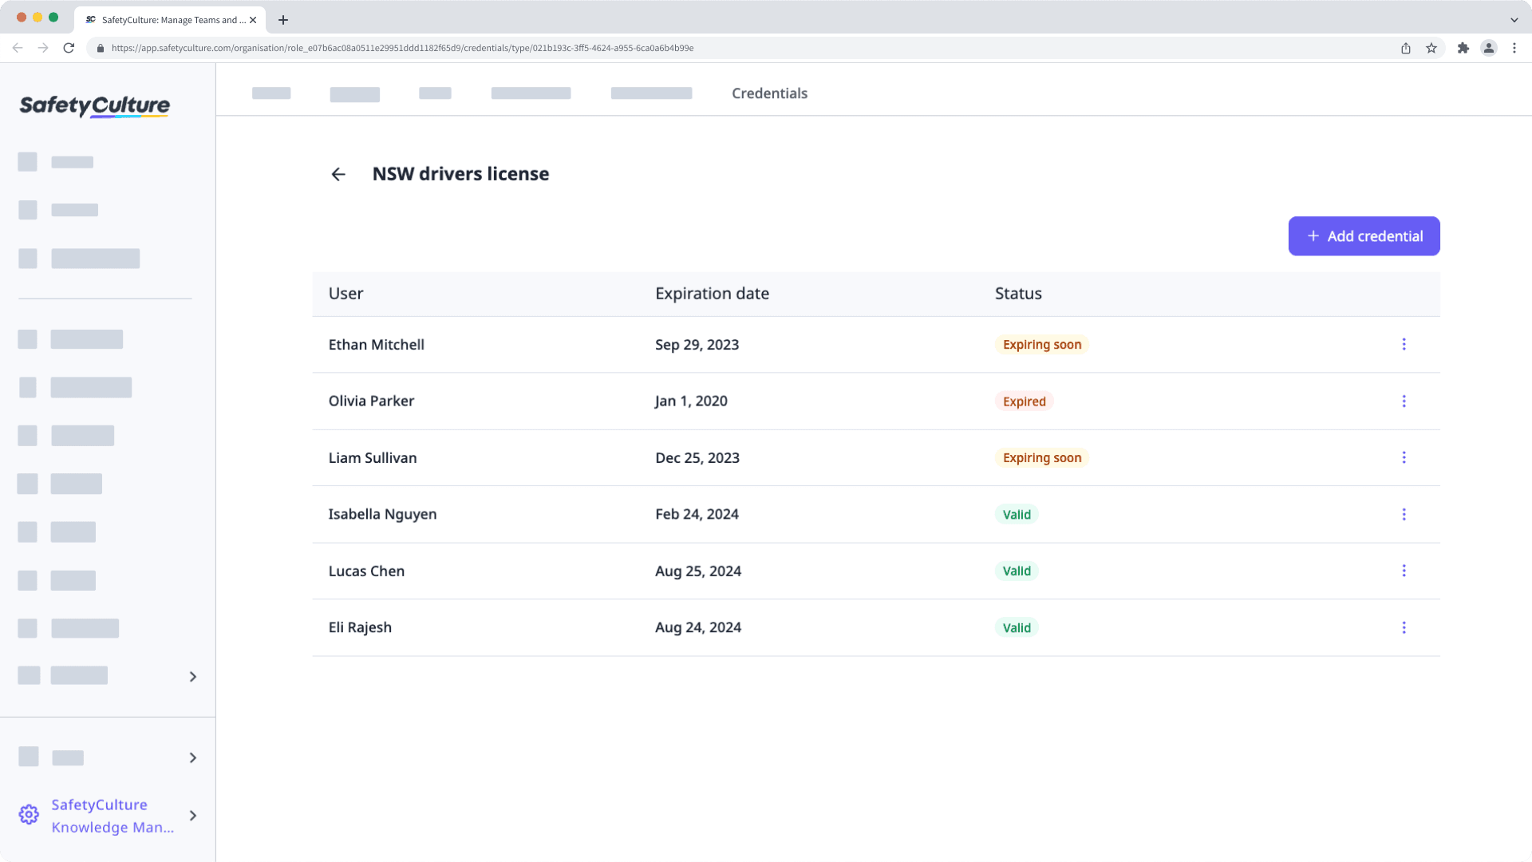Image resolution: width=1532 pixels, height=862 pixels.
Task: Open options menu for Olivia Parker
Action: pyautogui.click(x=1404, y=401)
